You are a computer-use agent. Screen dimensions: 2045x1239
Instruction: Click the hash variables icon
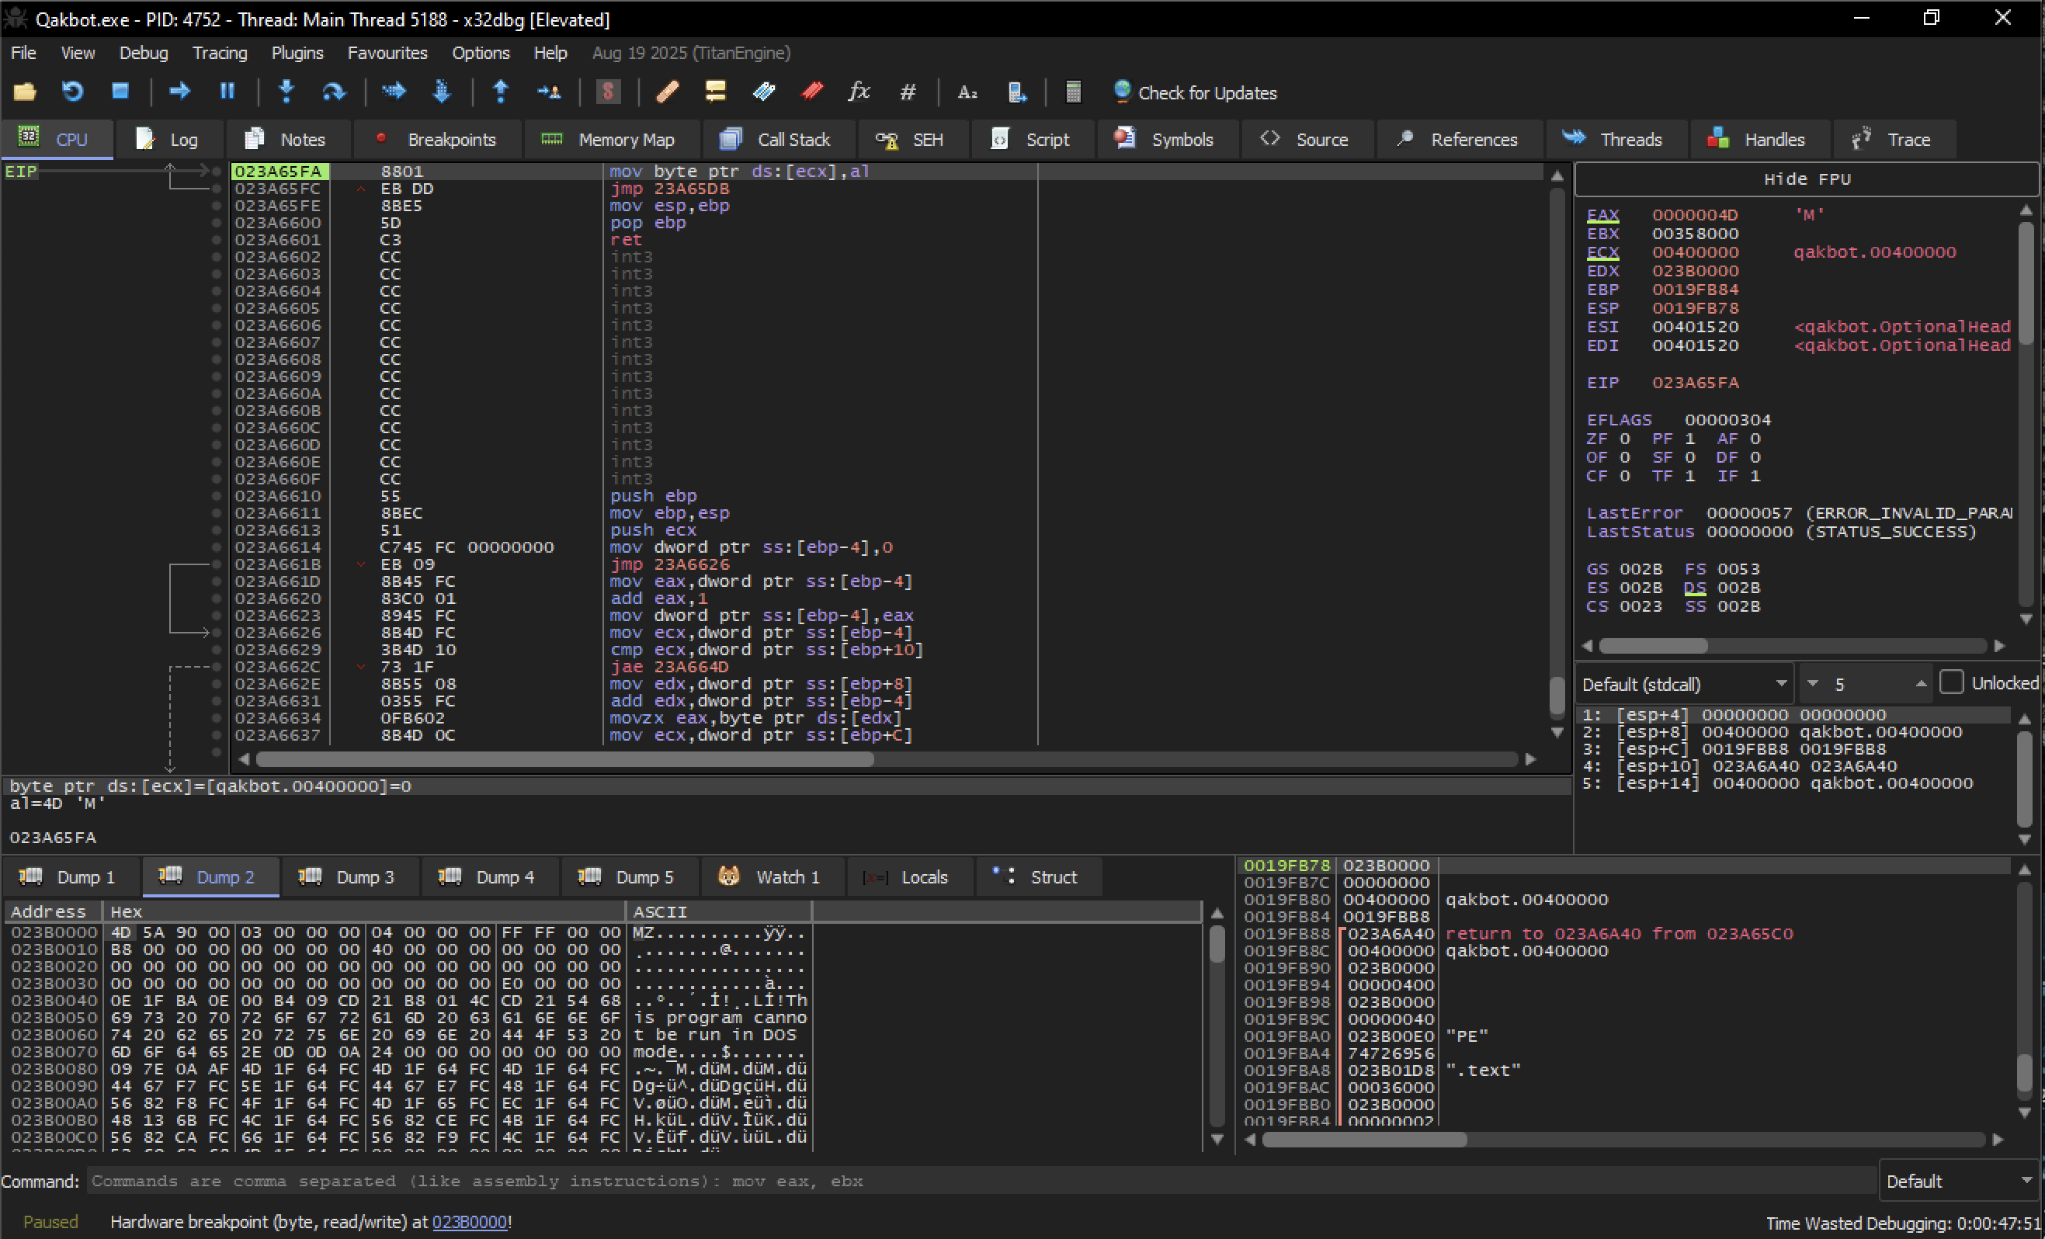(908, 92)
